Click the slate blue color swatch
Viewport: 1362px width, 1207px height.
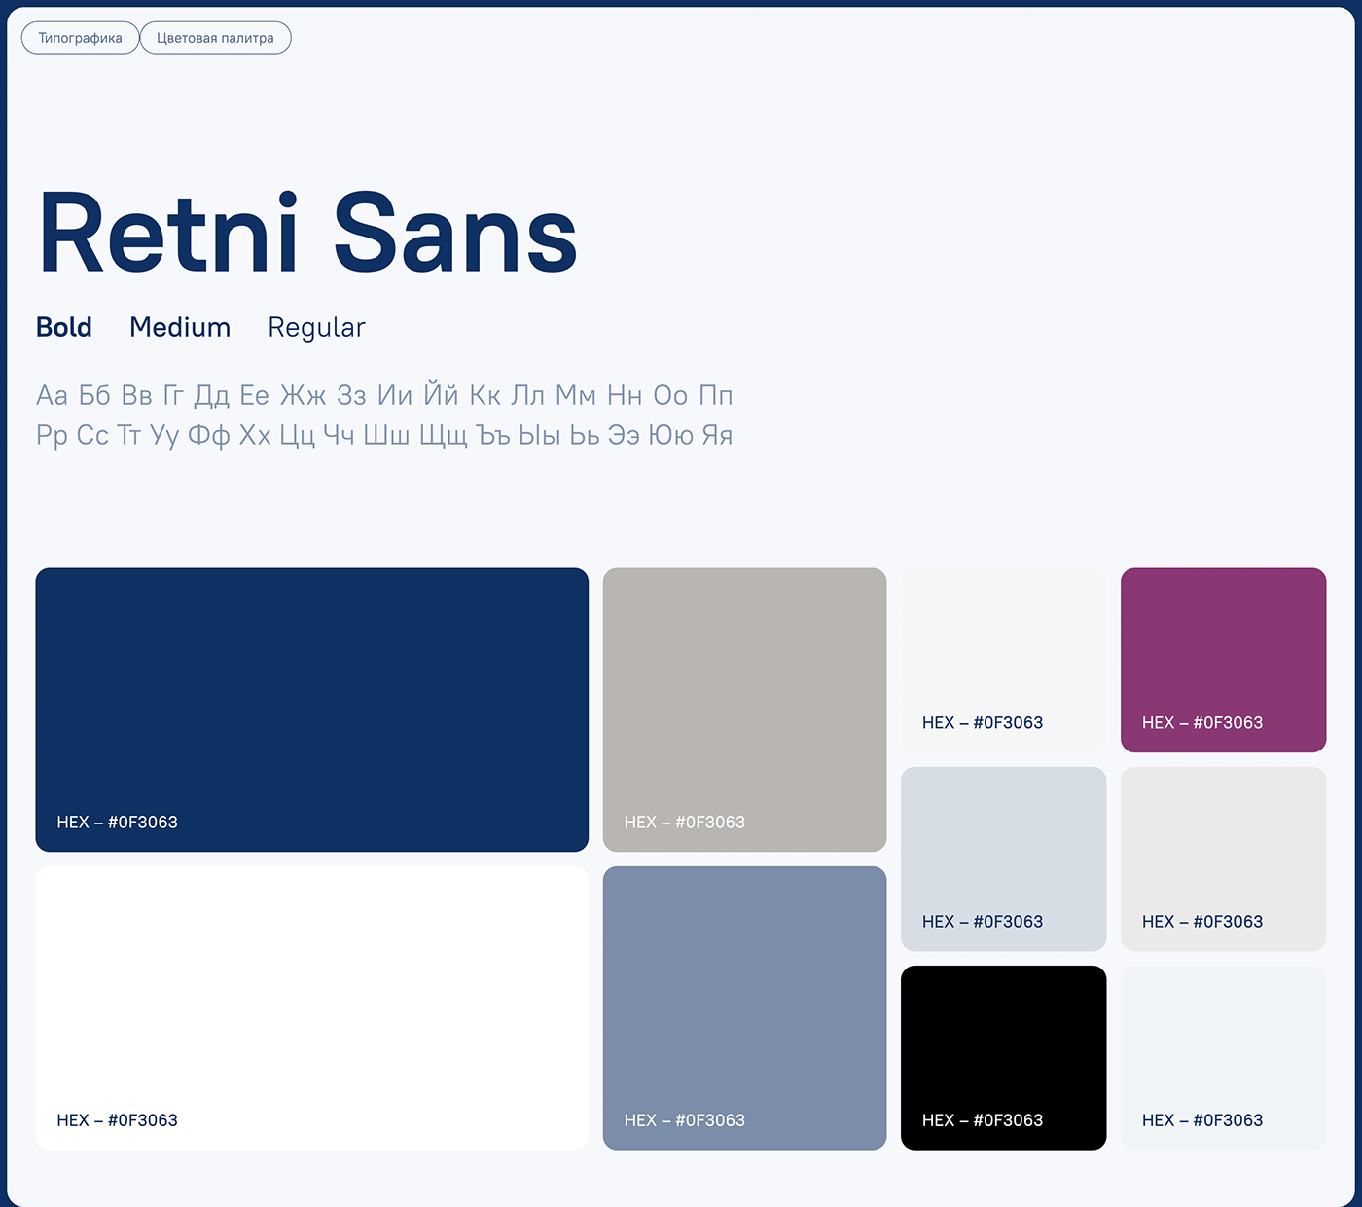pyautogui.click(x=744, y=1007)
